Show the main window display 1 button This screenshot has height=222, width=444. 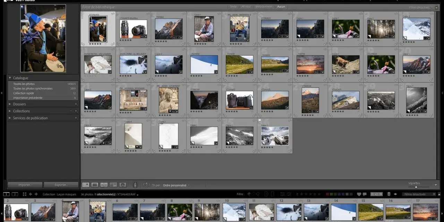coord(6,194)
